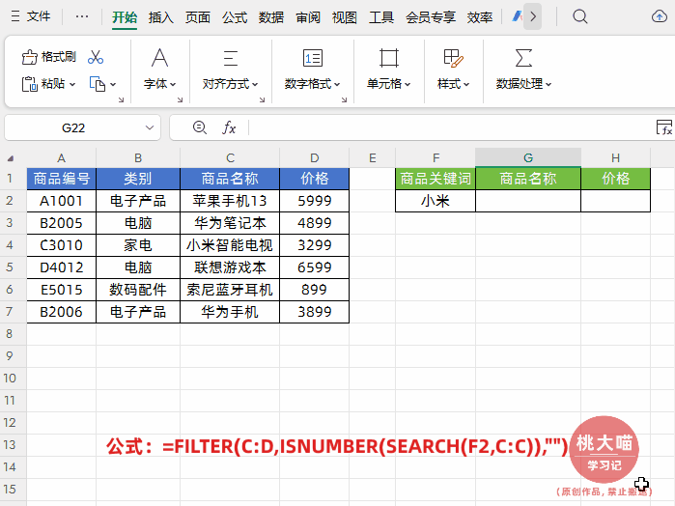Screen dimensions: 675x506
Task: Click the search magnifier icon
Action: [x=579, y=16]
